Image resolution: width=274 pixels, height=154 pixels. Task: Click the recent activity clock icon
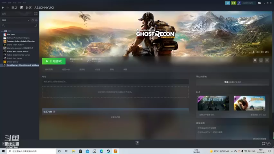click(33, 20)
